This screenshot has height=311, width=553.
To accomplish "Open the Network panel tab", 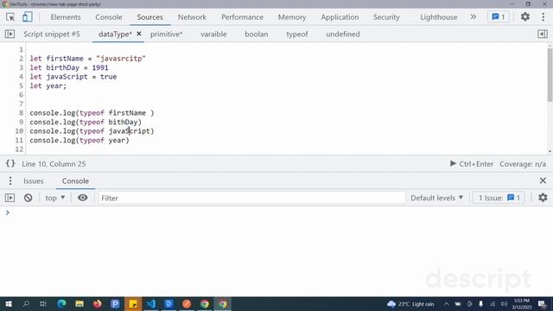I will click(192, 17).
